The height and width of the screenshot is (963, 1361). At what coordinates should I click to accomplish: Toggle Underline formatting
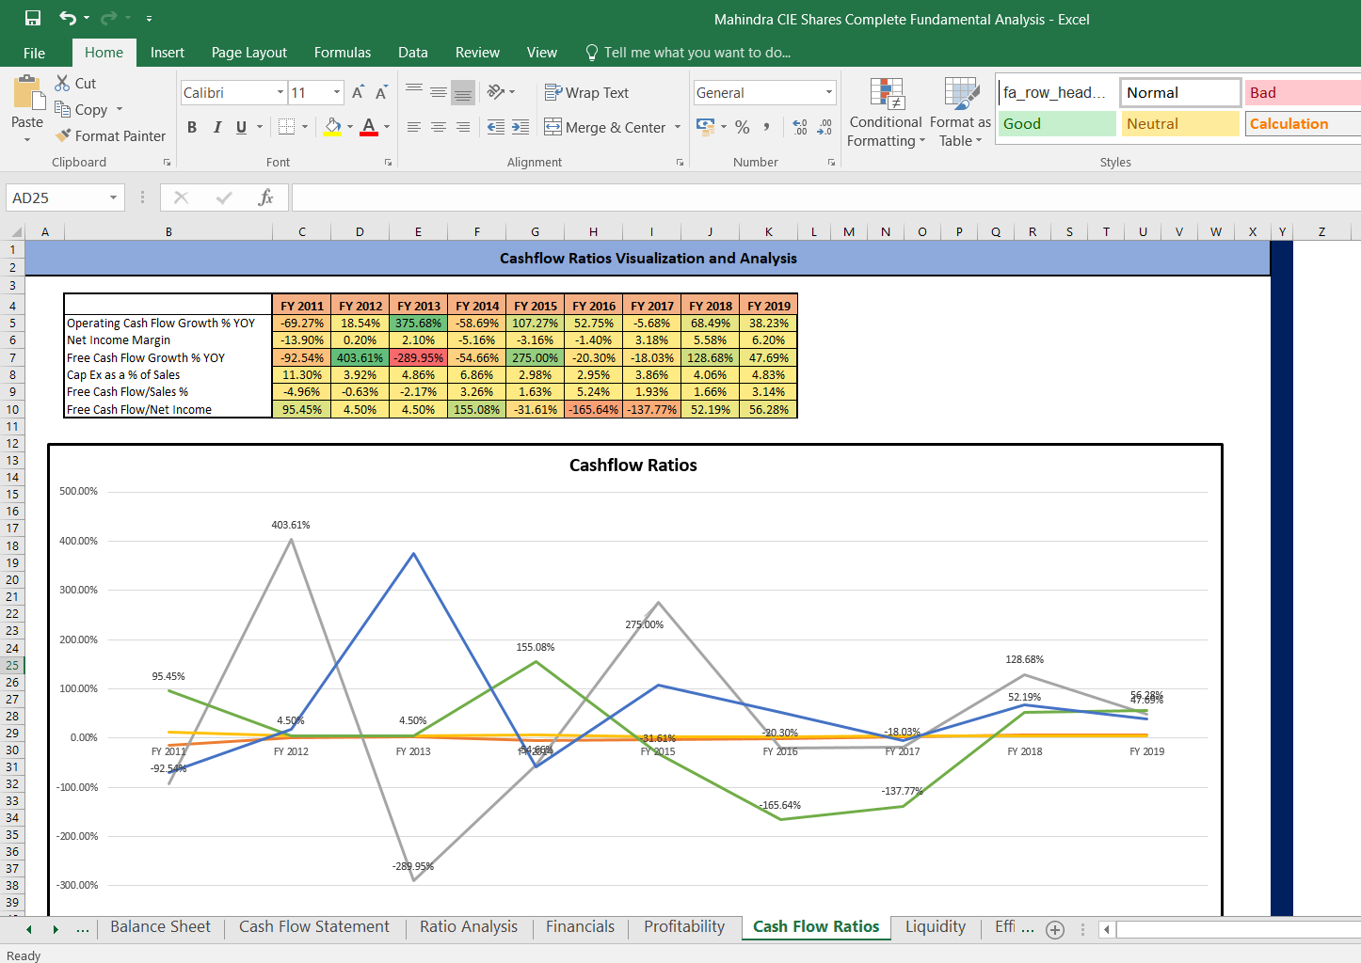point(242,127)
